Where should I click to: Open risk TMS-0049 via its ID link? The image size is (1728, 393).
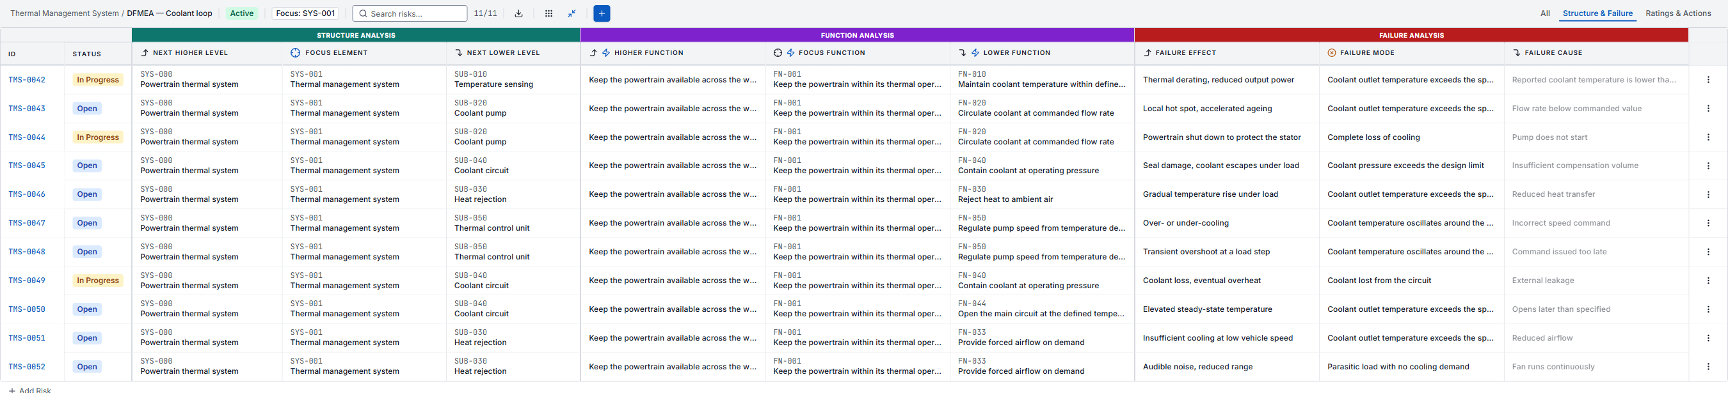click(x=27, y=281)
